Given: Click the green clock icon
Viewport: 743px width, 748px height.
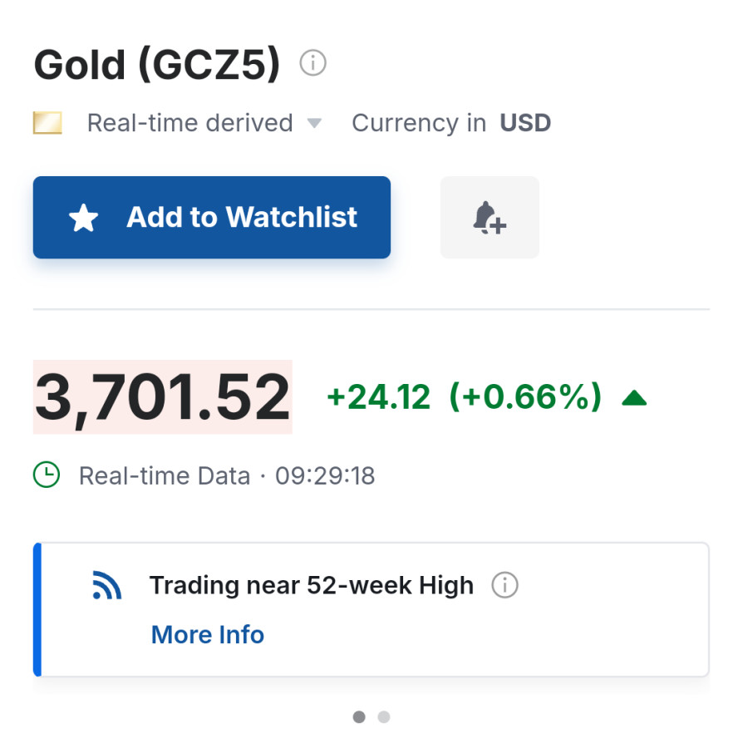Looking at the screenshot, I should [x=47, y=475].
